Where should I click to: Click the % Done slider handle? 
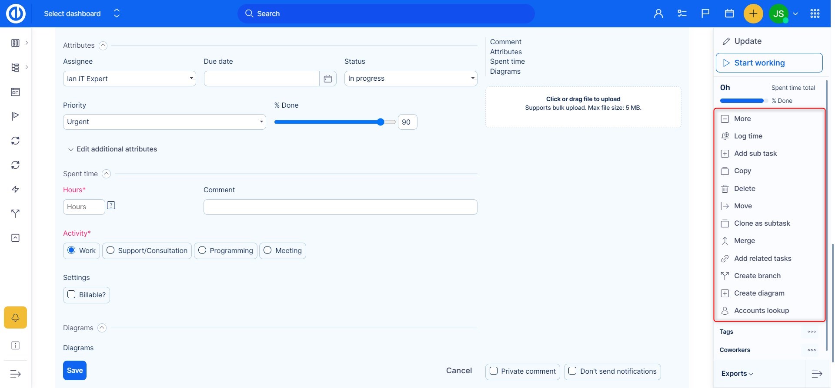[x=381, y=122]
